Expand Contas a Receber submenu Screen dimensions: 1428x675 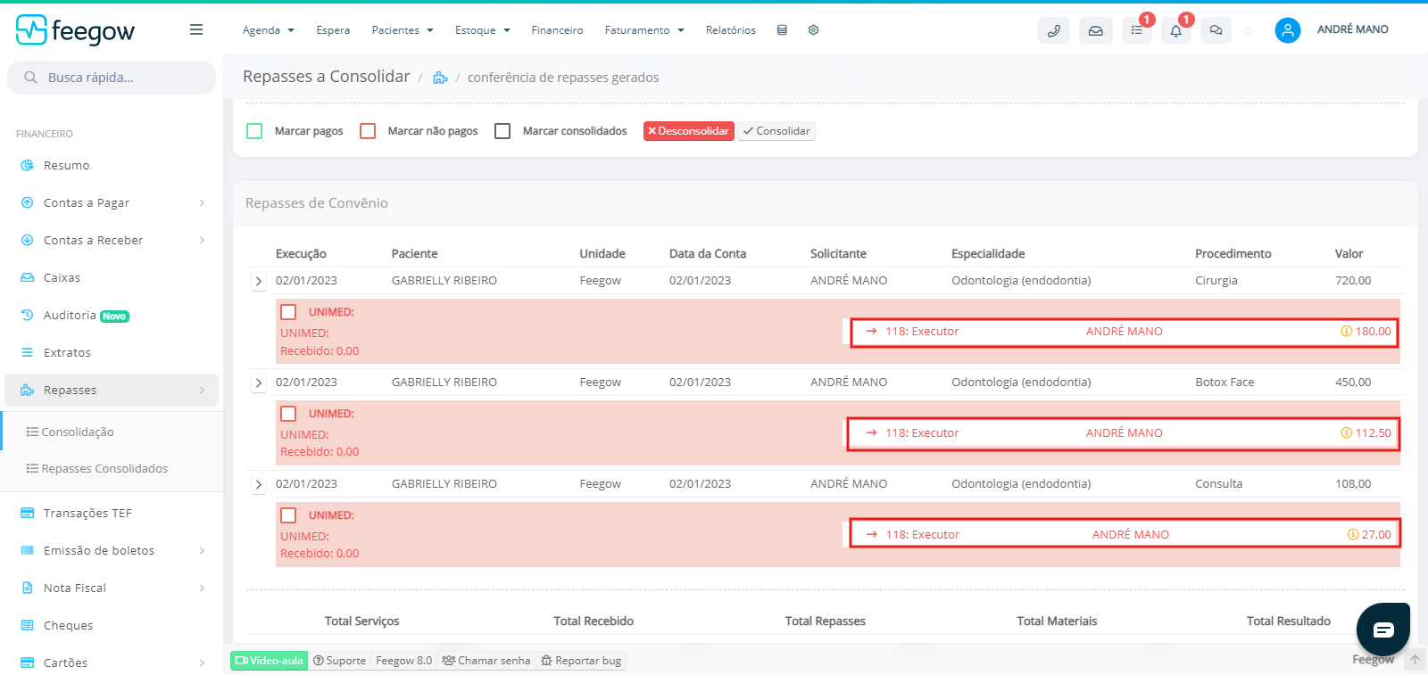(203, 240)
